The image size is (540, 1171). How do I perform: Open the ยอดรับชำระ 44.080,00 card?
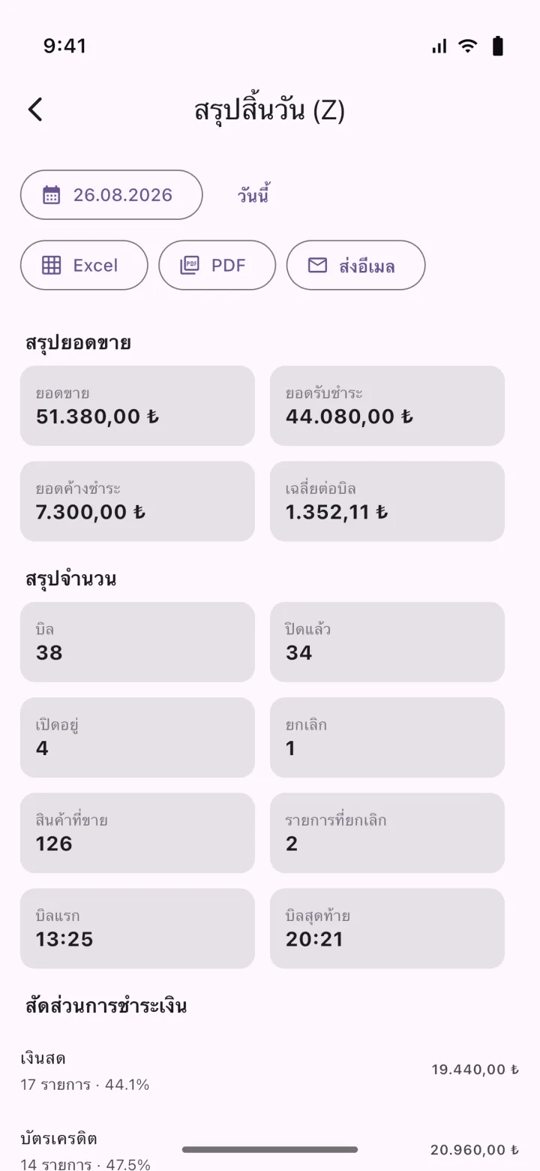[x=387, y=405]
